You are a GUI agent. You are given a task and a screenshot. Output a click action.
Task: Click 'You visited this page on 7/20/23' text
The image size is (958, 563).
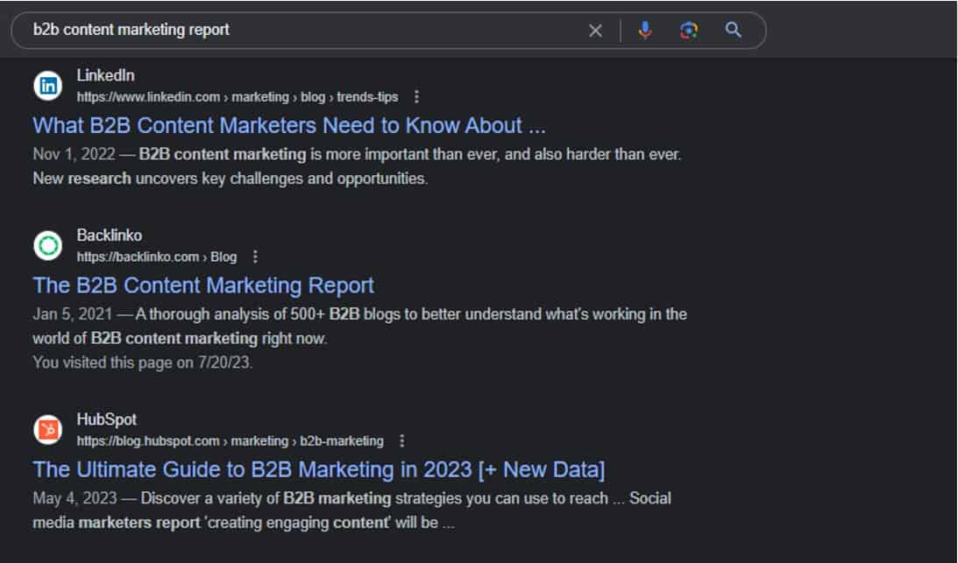coord(142,362)
